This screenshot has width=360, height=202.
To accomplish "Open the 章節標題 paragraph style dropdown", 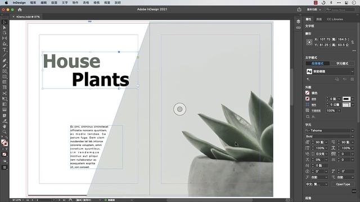I will (x=353, y=72).
